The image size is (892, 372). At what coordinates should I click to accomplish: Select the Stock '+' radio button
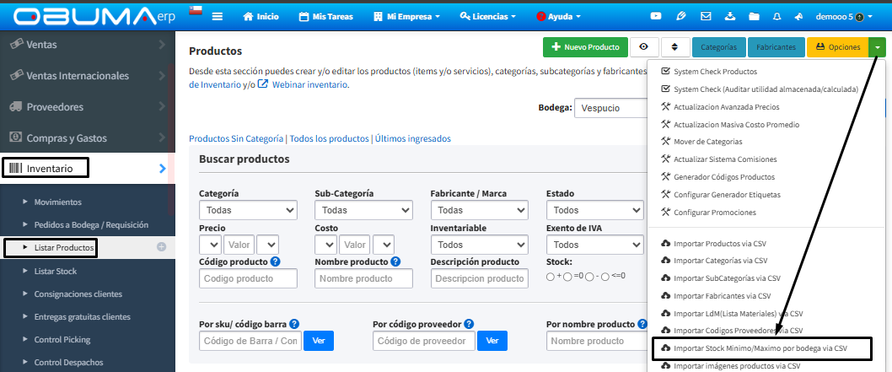[x=550, y=277]
